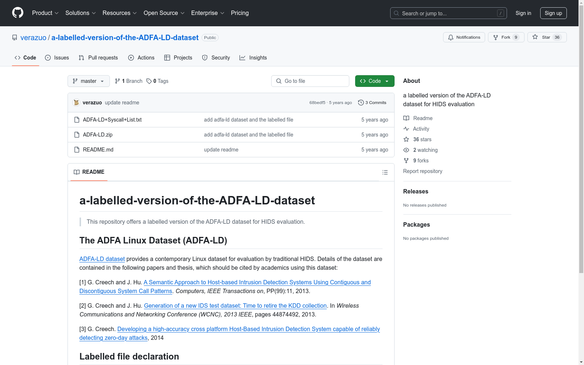Open the KDD collection paper link
584x365 pixels.
coord(235,306)
